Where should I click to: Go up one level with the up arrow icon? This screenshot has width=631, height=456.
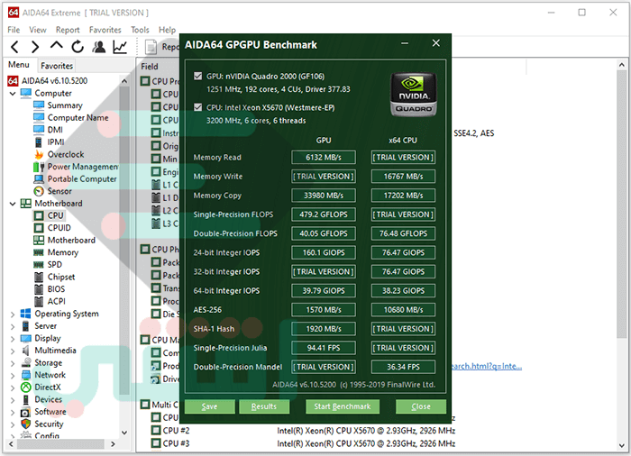pos(56,45)
